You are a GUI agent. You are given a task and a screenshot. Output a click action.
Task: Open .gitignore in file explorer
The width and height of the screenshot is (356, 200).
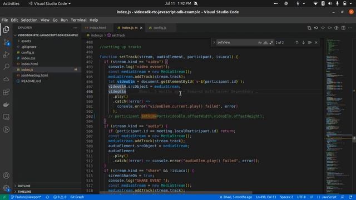coord(29,47)
